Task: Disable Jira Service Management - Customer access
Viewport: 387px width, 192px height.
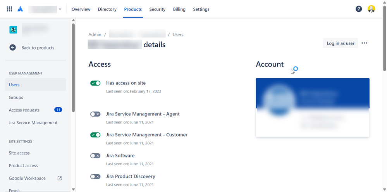Action: [x=95, y=135]
